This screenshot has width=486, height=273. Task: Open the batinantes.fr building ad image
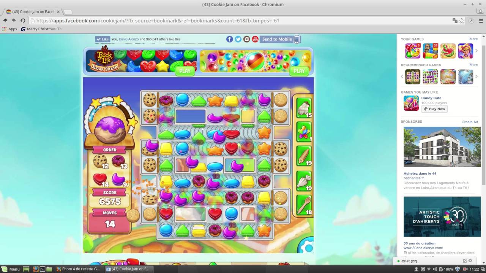(x=442, y=147)
